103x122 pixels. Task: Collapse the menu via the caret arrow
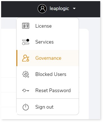coord(74,9)
